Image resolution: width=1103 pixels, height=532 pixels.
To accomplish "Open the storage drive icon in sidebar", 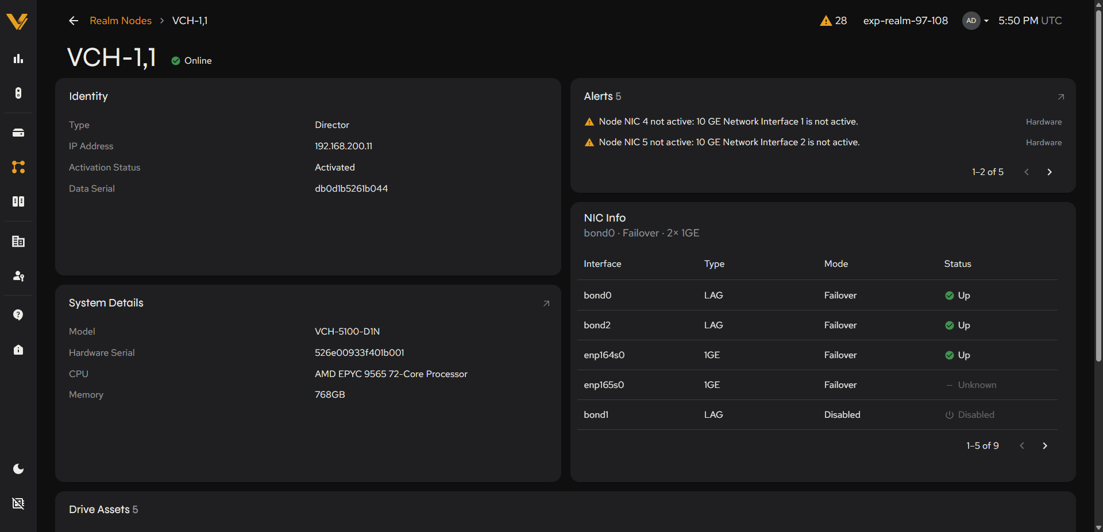I will point(18,133).
